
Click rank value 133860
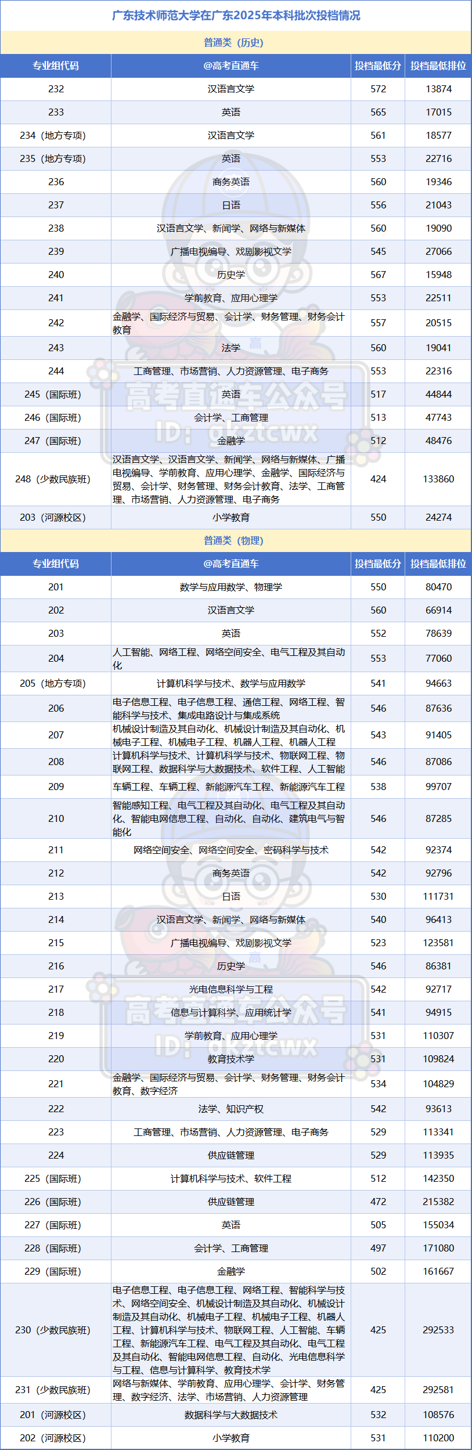pyautogui.click(x=438, y=479)
